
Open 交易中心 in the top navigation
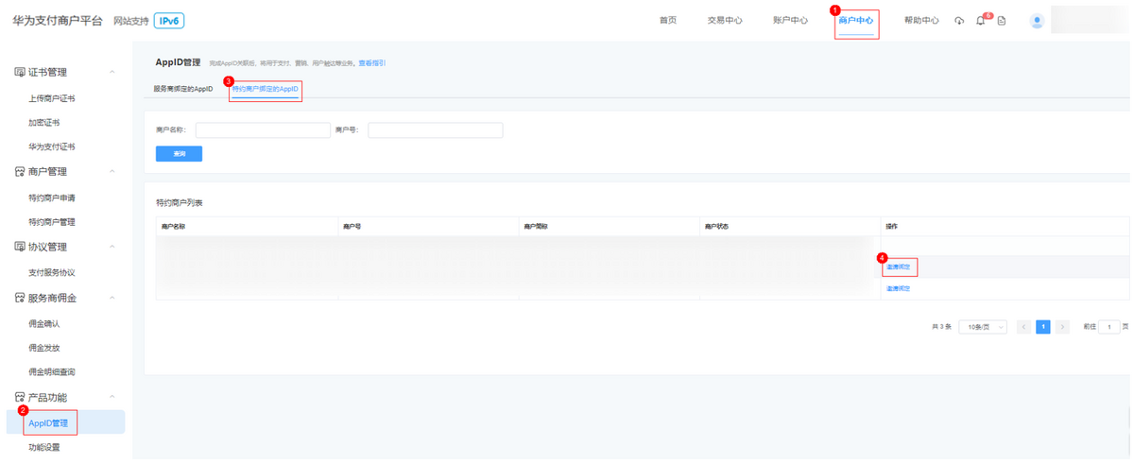pos(725,21)
